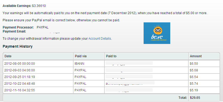Click the $5.19 amount cell
The height and width of the screenshot is (102, 223).
tap(204, 90)
